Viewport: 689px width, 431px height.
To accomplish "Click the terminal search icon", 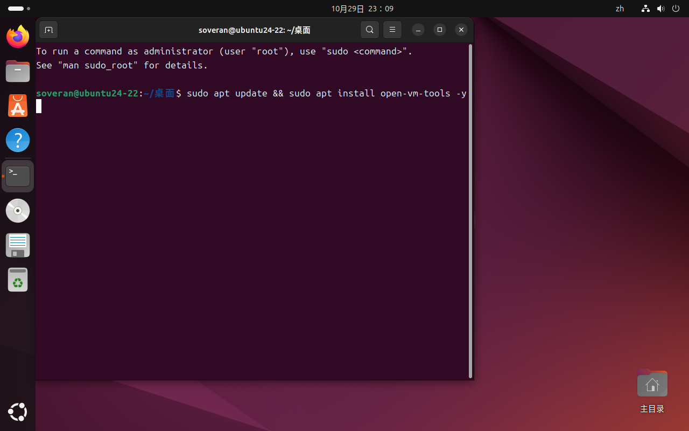I will pyautogui.click(x=369, y=30).
